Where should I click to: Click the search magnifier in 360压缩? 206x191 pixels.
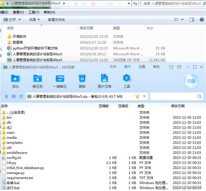(x=199, y=96)
